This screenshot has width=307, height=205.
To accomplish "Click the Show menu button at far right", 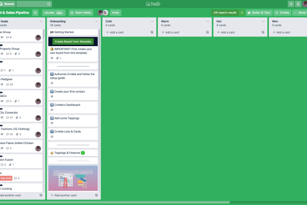I will tap(300, 13).
